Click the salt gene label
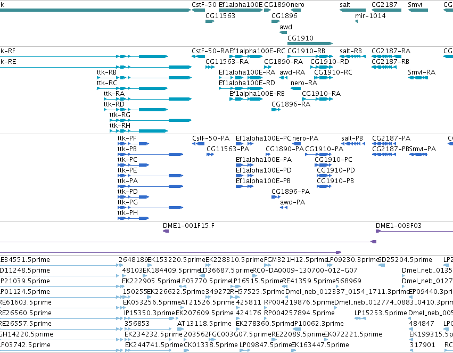The height and width of the screenshot is (353, 453). (344, 5)
